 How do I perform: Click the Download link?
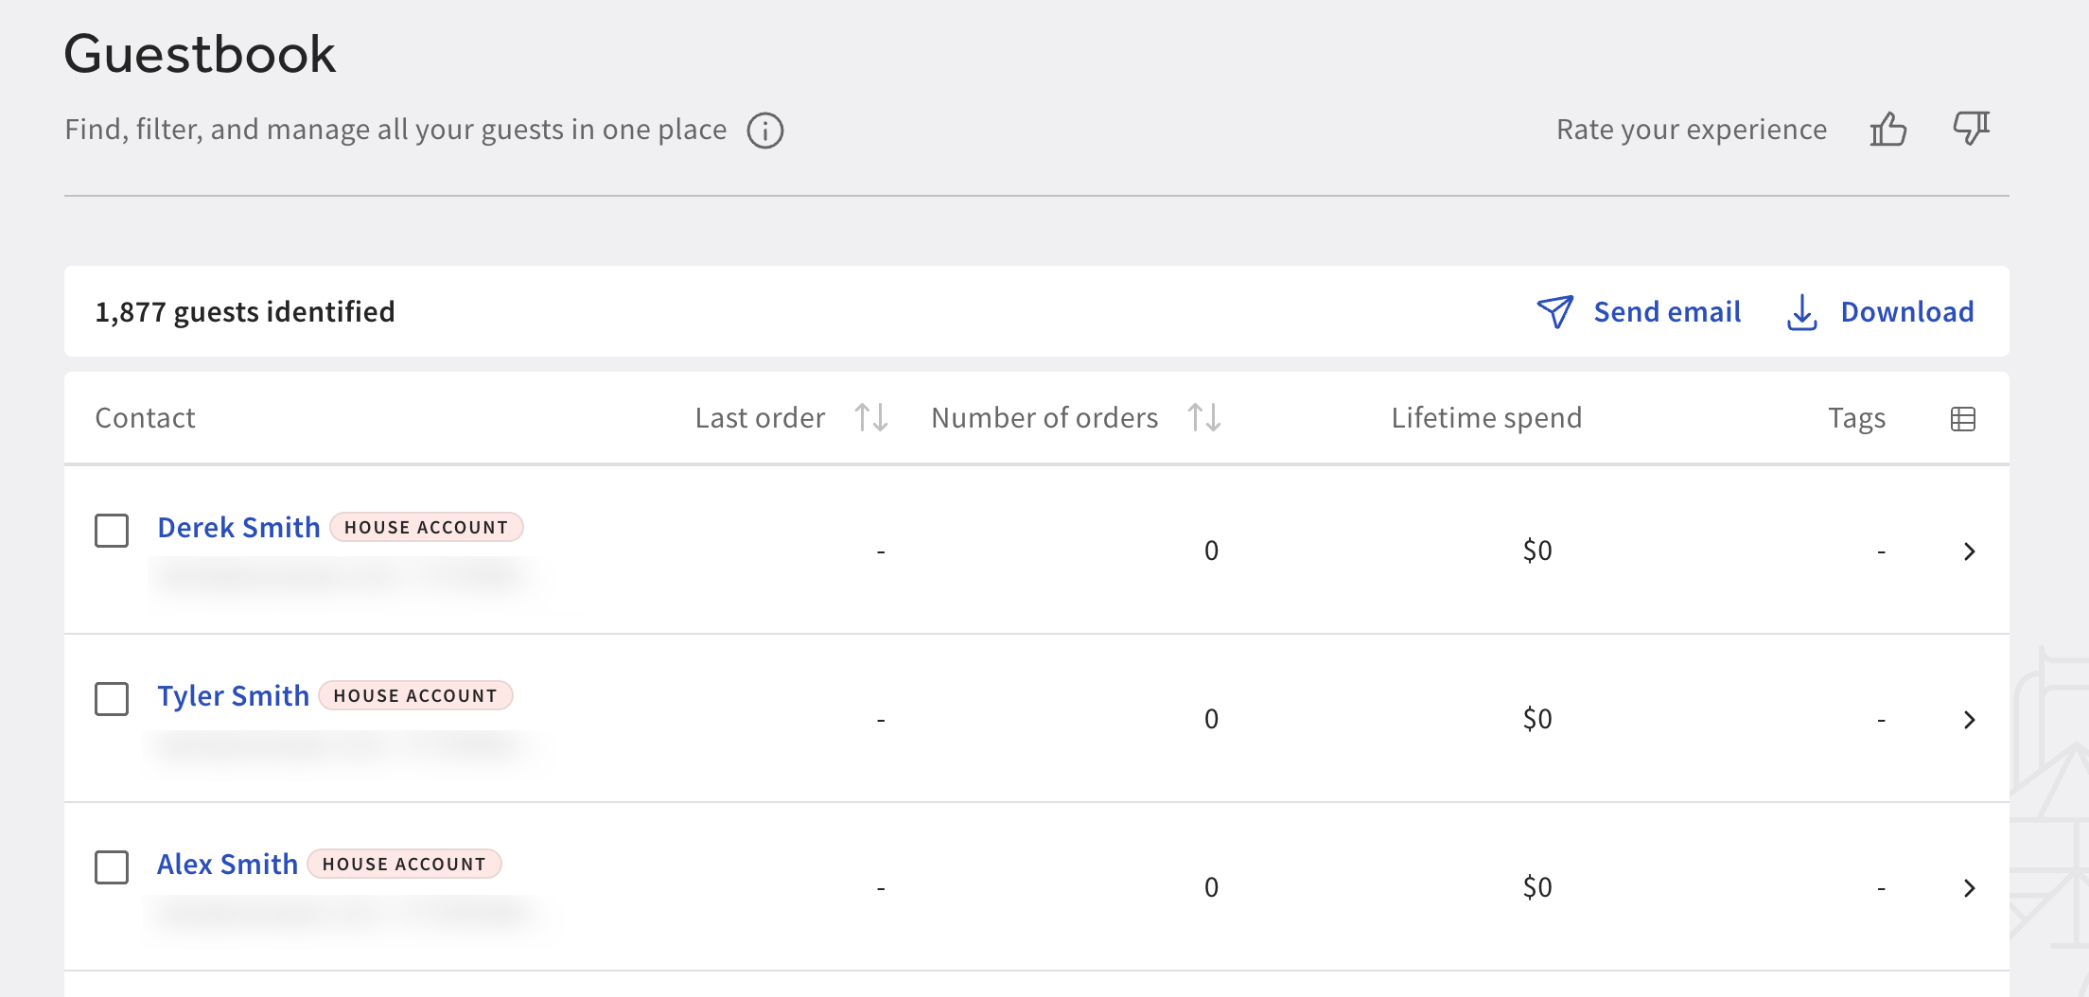click(1906, 312)
